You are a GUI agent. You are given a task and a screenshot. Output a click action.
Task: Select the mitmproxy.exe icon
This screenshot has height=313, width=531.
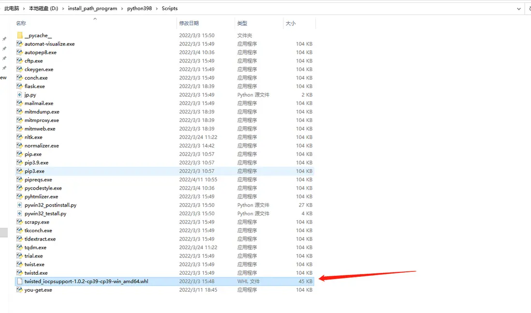coord(20,120)
